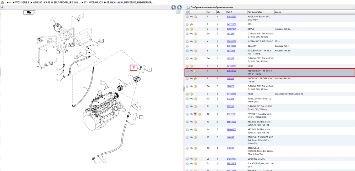Open part number link for HYDRAULIC PUMP
This screenshot has height=171, width=355.
231,41
